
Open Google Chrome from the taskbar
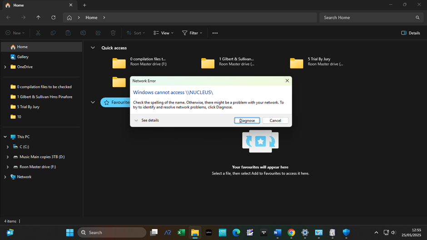click(x=291, y=232)
